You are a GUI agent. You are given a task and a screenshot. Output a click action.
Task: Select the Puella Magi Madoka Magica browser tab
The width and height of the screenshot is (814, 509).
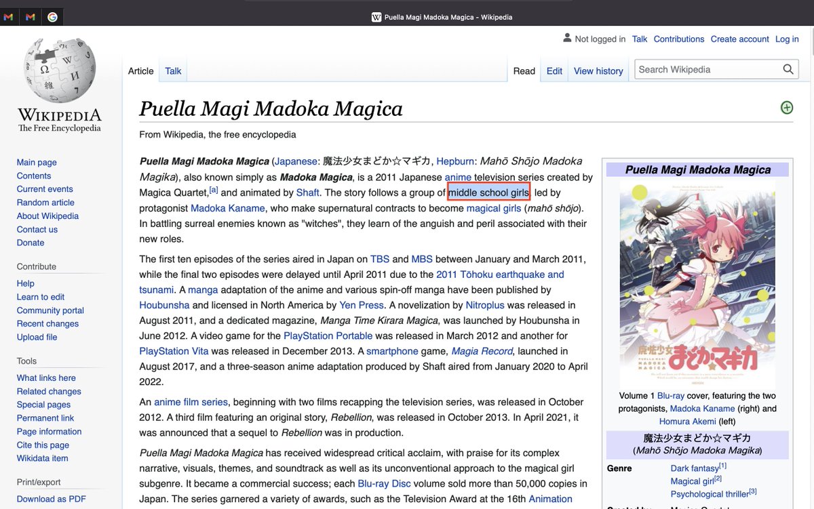[x=441, y=17]
